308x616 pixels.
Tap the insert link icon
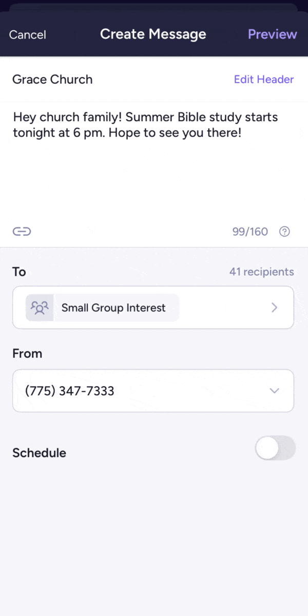pos(22,232)
